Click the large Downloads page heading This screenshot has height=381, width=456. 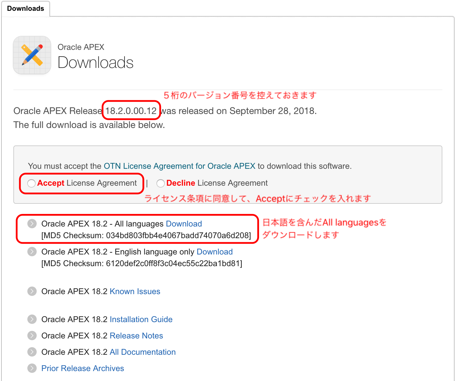95,63
